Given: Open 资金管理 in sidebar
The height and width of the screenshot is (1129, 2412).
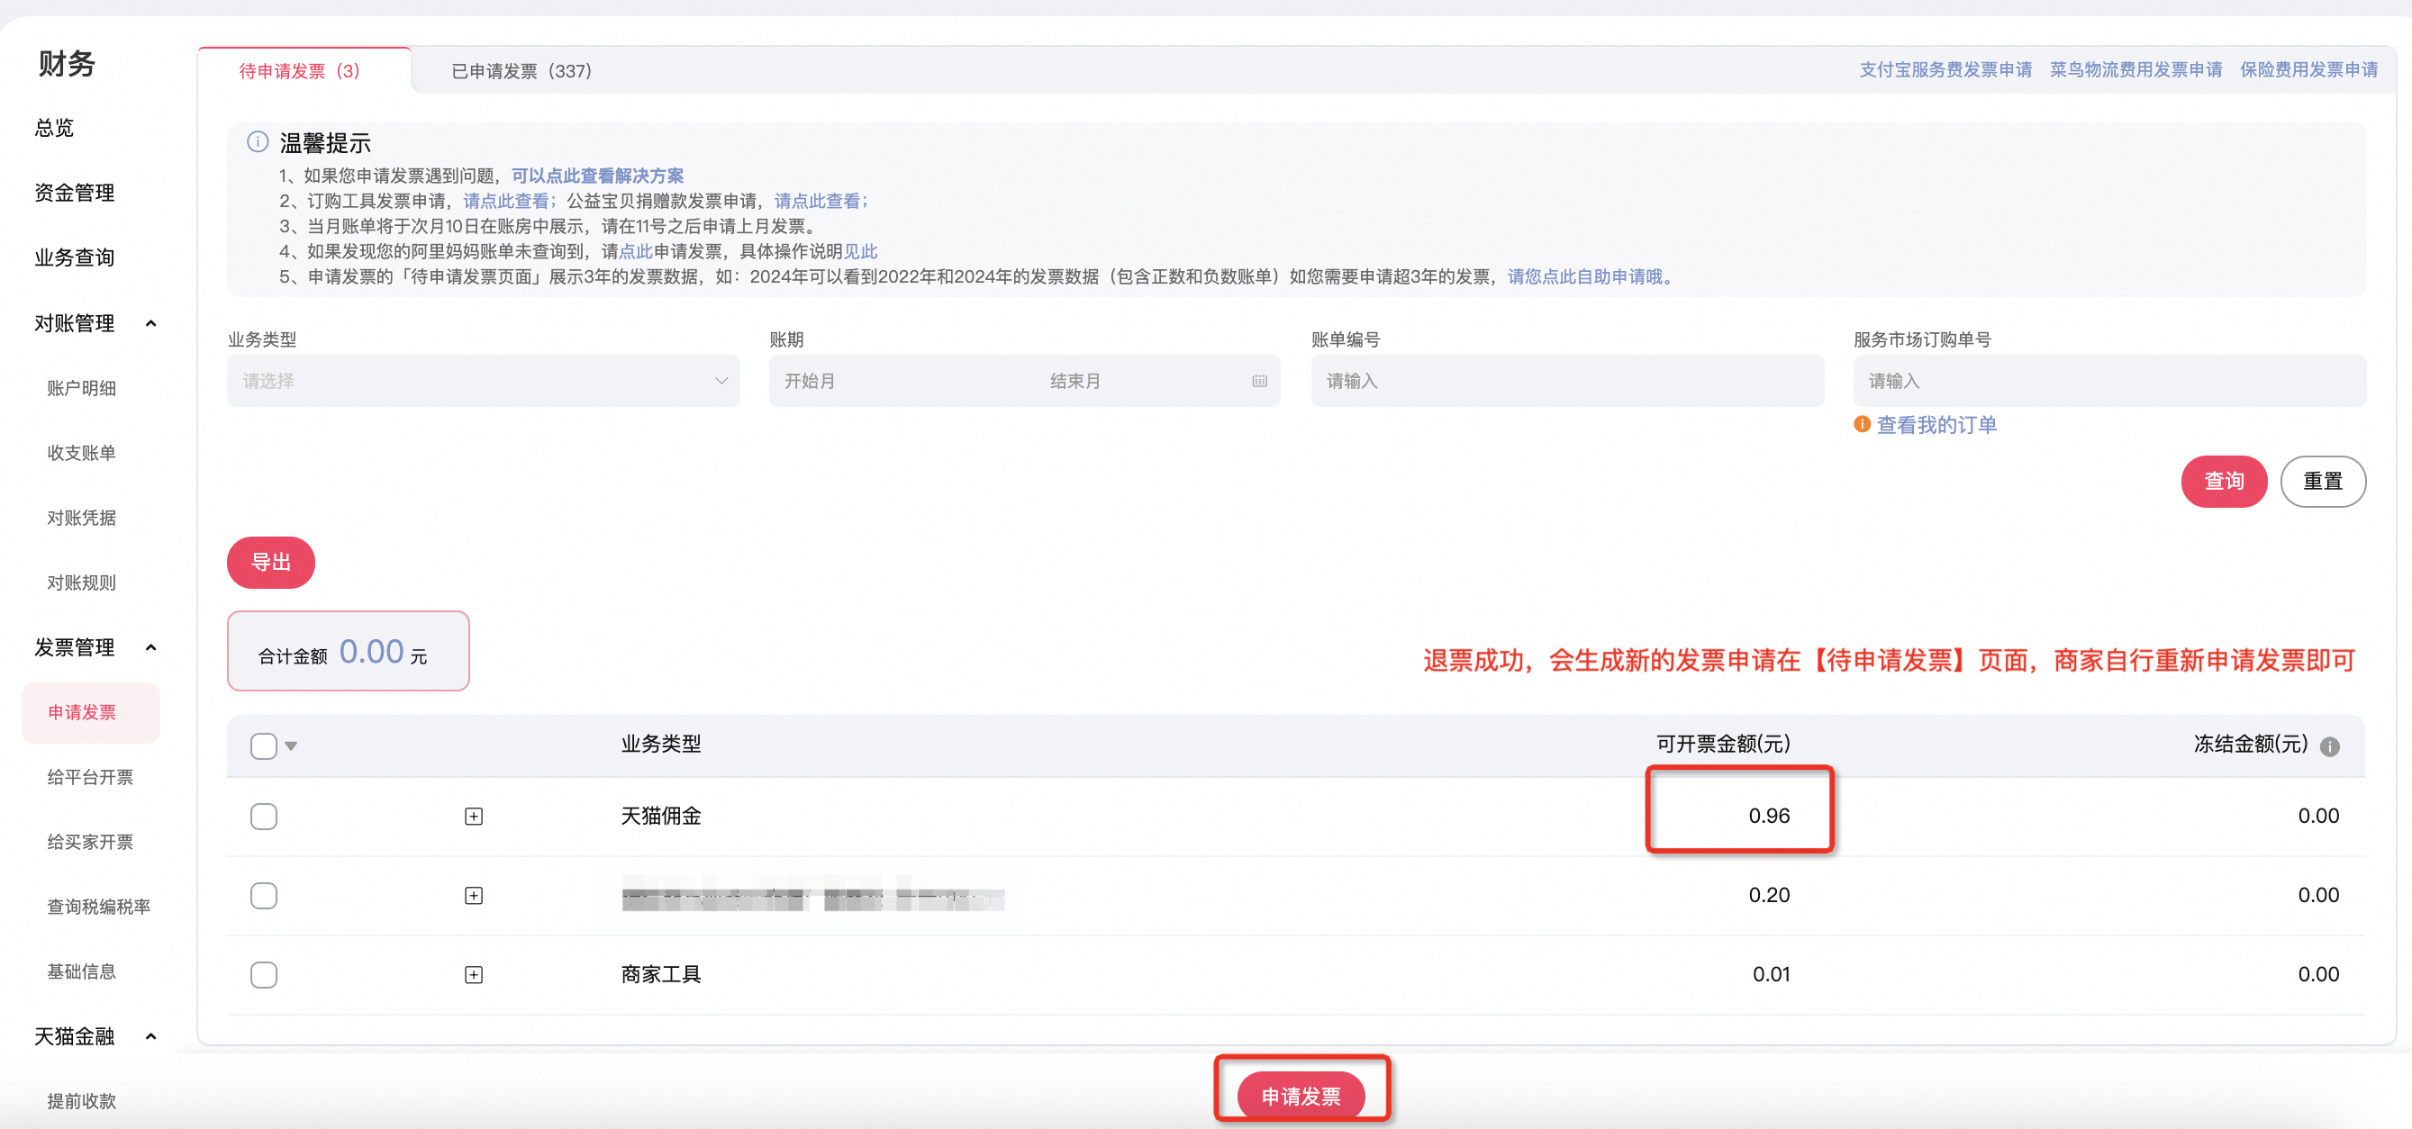Looking at the screenshot, I should 74,192.
